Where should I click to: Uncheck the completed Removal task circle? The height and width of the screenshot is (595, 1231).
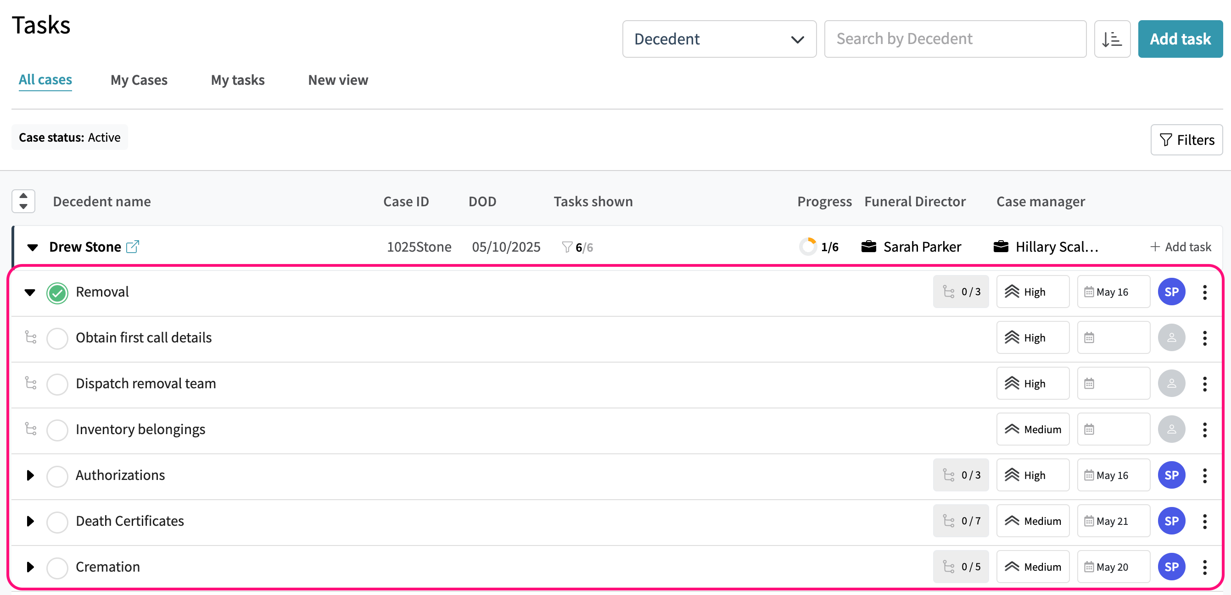coord(57,292)
